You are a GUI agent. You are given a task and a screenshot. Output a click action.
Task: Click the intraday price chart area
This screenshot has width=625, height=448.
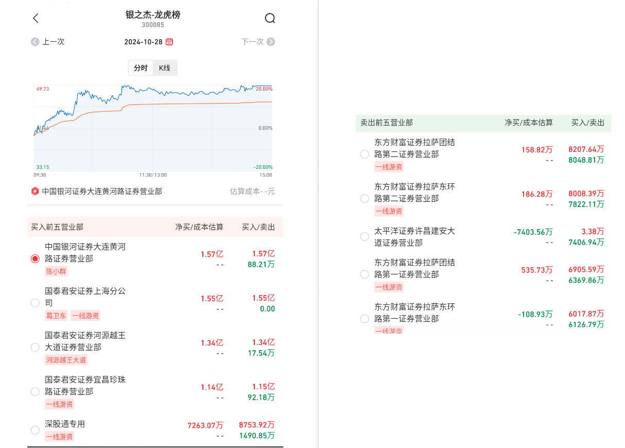[x=153, y=128]
